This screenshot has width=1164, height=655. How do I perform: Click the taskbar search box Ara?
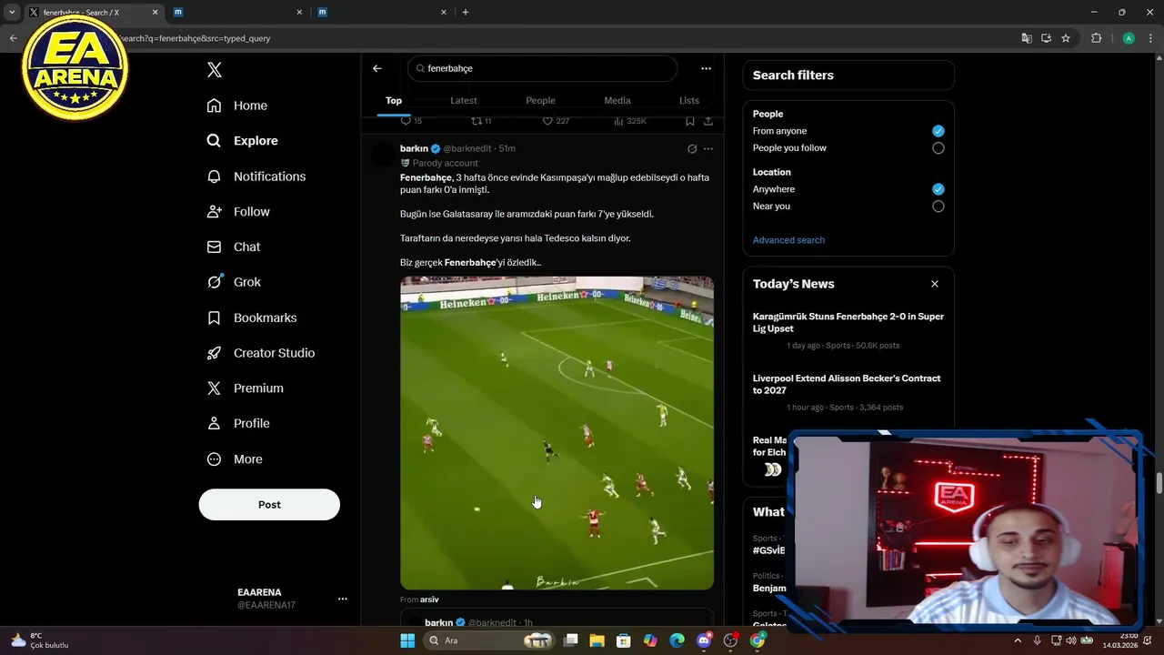(x=491, y=640)
